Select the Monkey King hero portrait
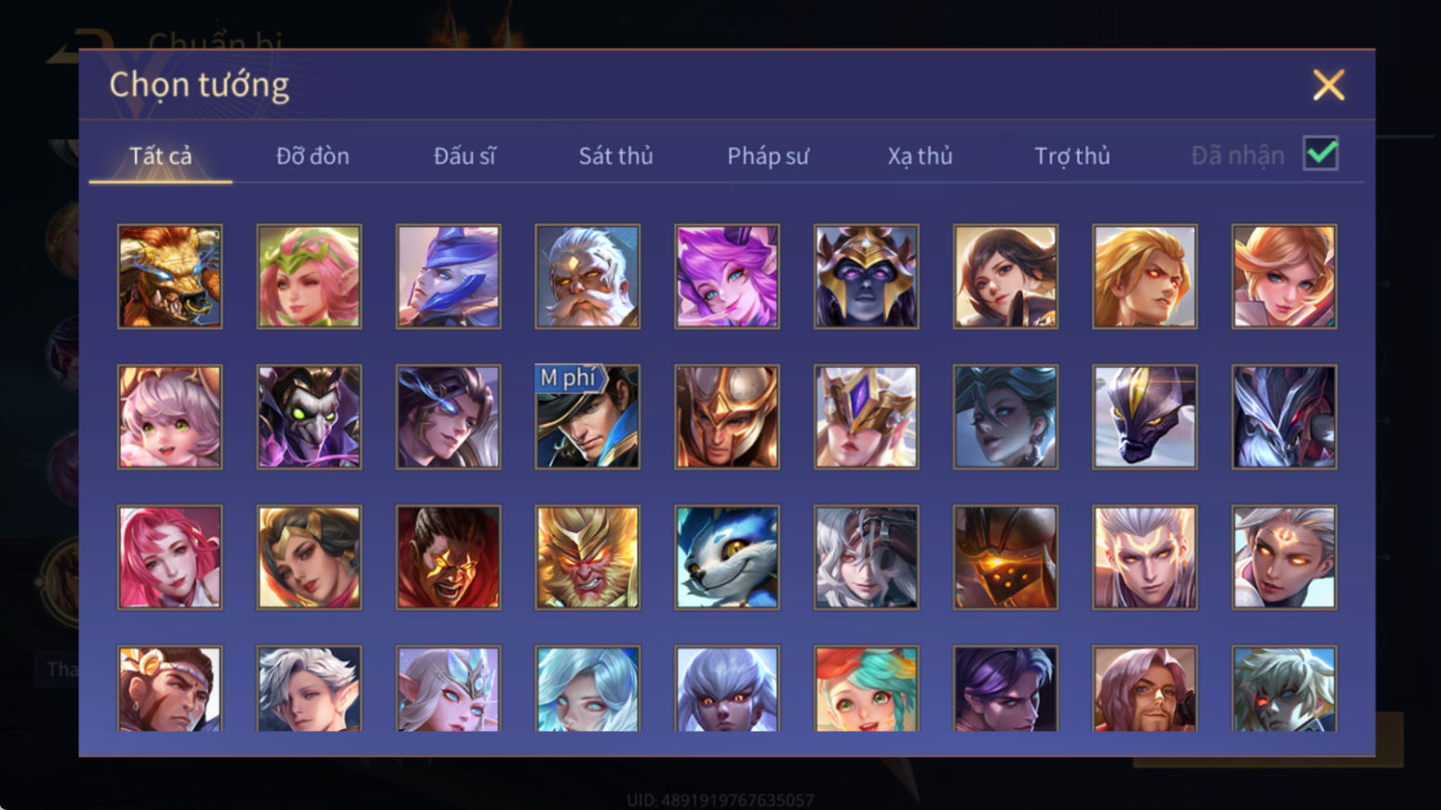 [587, 557]
